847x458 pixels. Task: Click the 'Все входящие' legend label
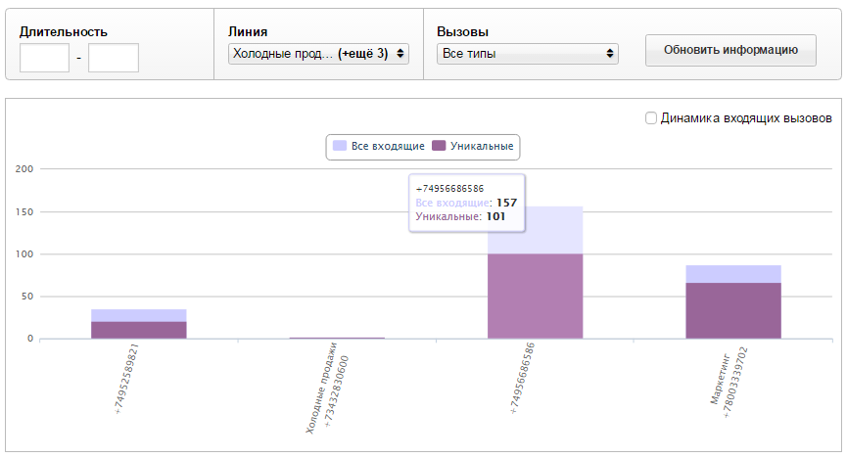coord(388,146)
